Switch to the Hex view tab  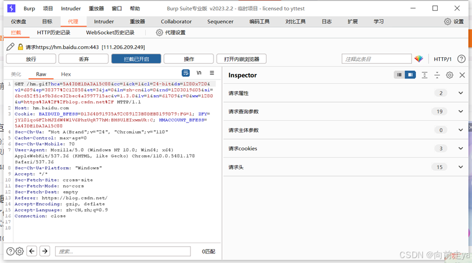pyautogui.click(x=66, y=74)
